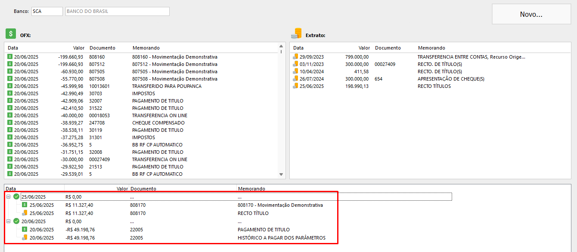Click the OFX list scrollbar thumb
Screen dimensions: 577x252
coord(282,52)
